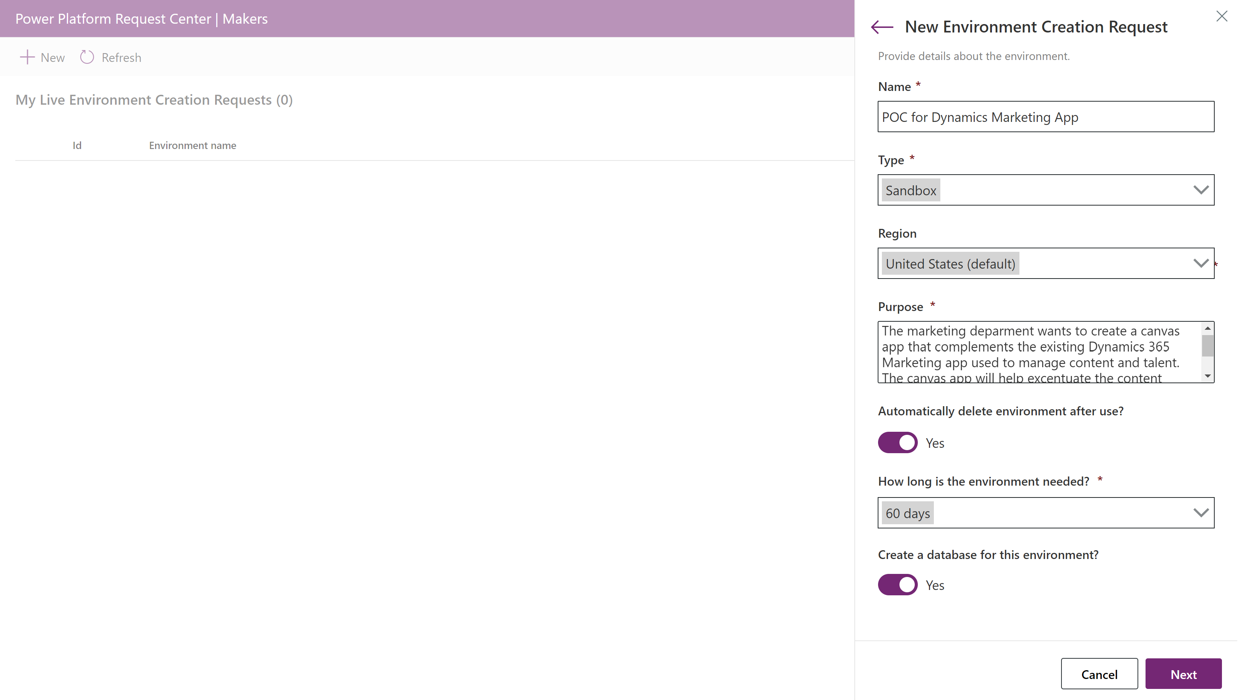
Task: Toggle automatically delete environment switch
Action: [897, 442]
